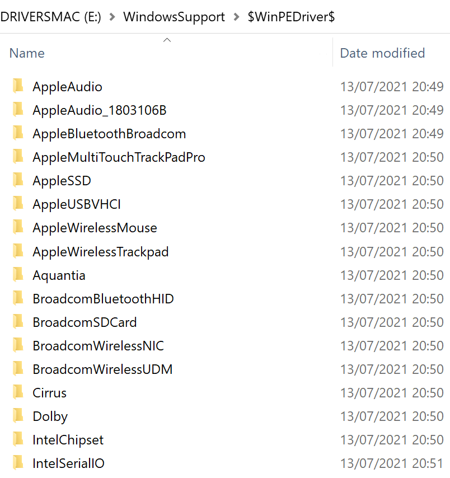Select $WinPEDriver$ breadcrumb segment
450x478 pixels.
click(x=291, y=17)
